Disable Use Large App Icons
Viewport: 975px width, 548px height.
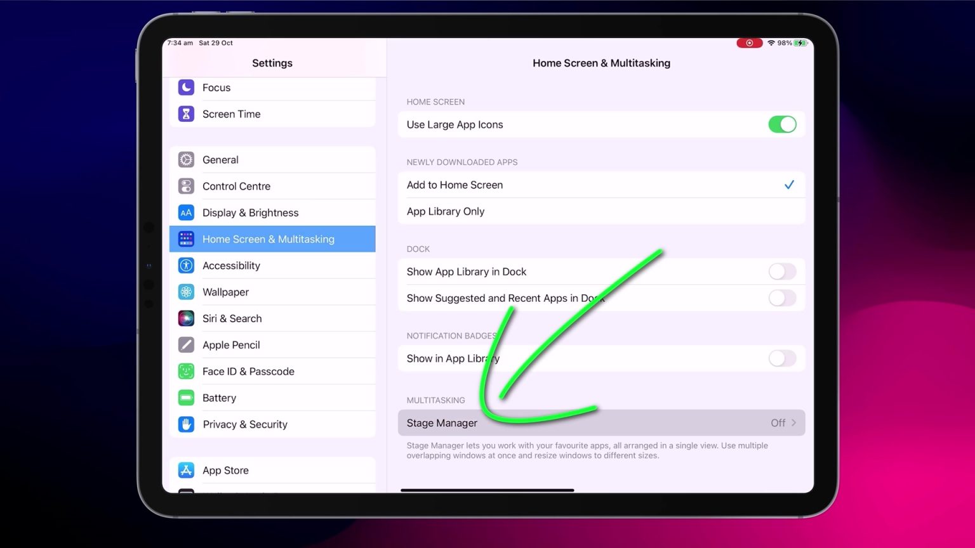pyautogui.click(x=782, y=124)
